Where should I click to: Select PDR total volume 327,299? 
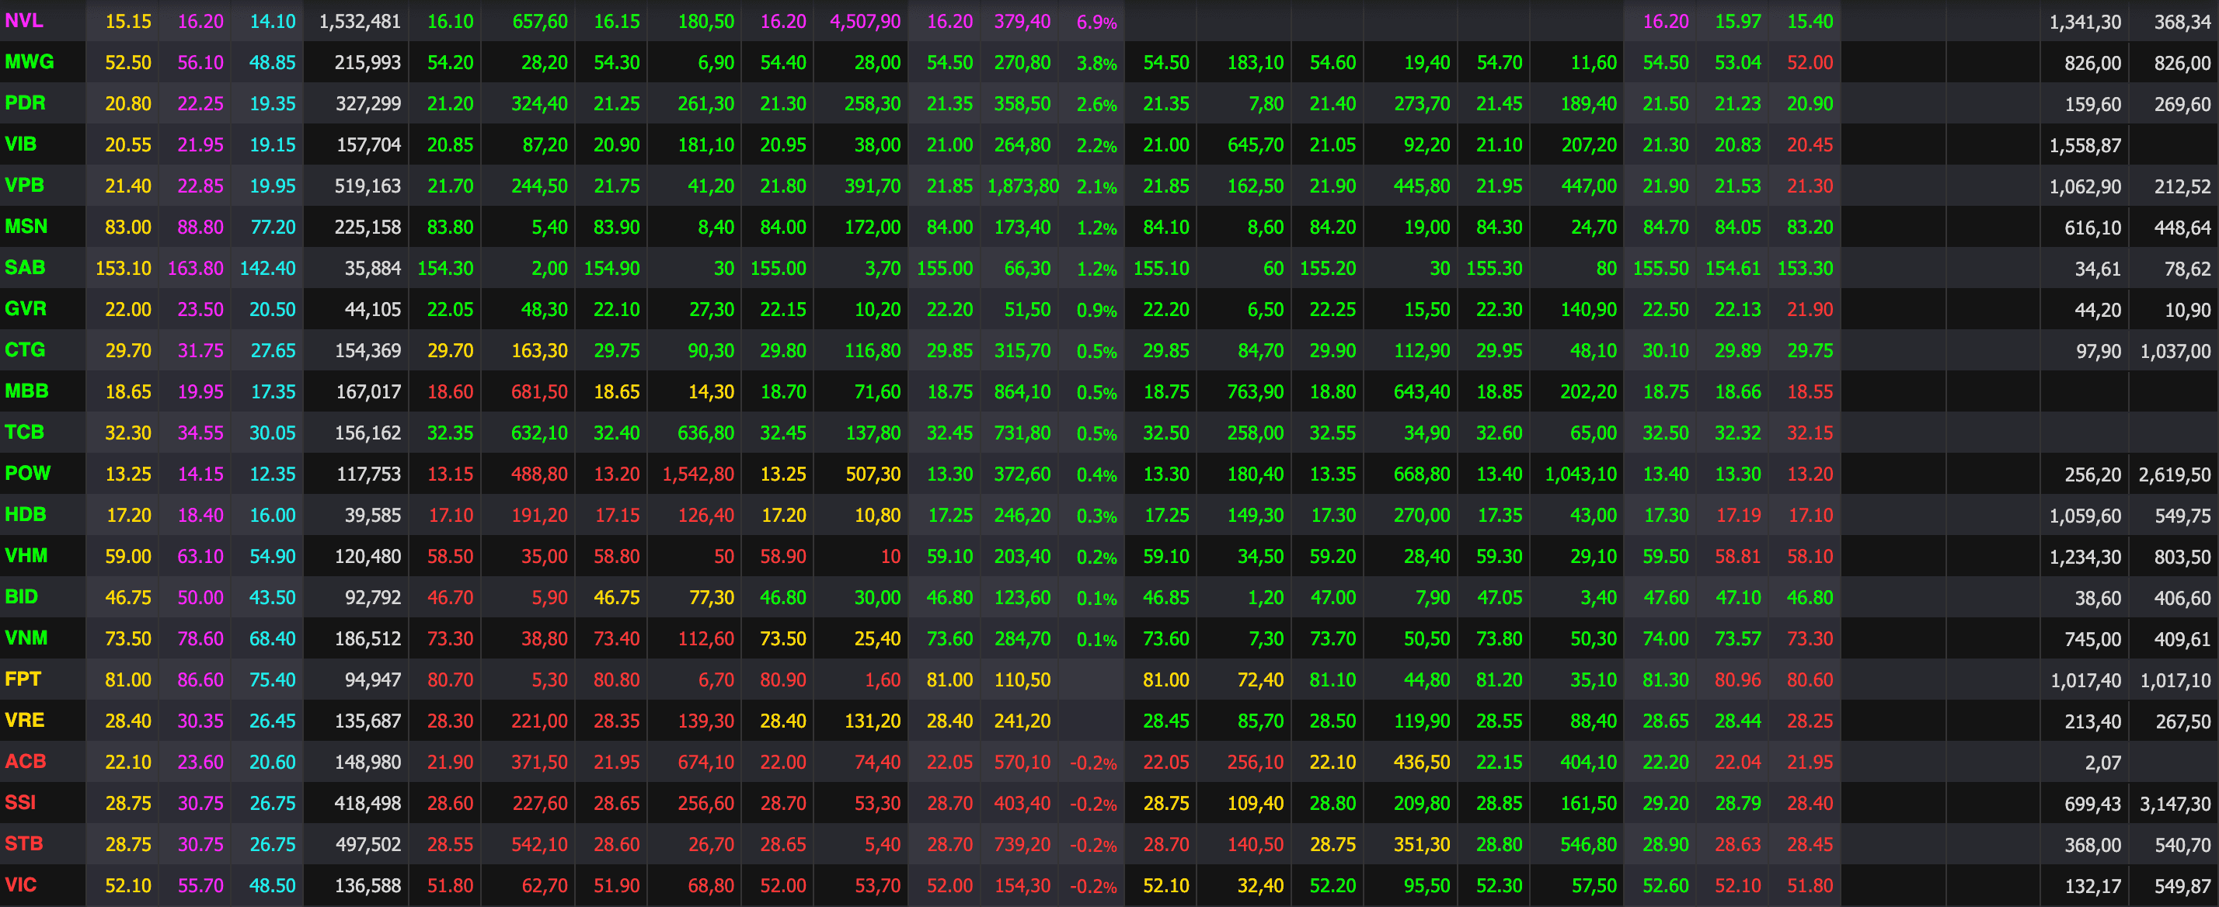click(x=368, y=103)
